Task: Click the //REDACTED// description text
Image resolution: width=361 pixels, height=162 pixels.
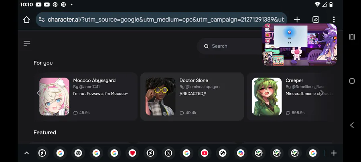Action: coord(193,94)
